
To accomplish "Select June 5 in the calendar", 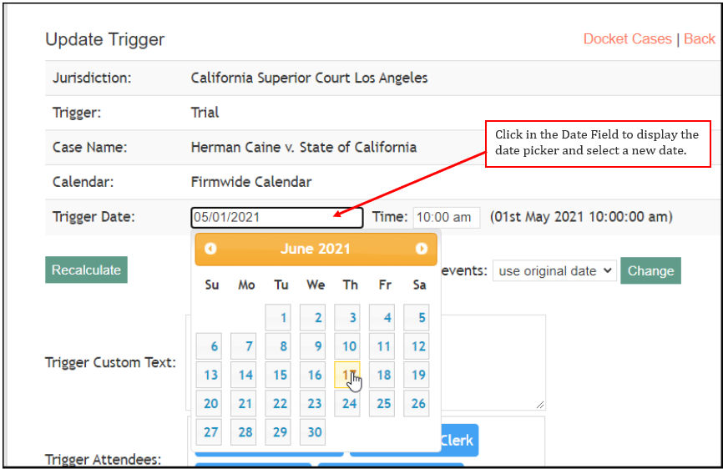I will coord(417,318).
